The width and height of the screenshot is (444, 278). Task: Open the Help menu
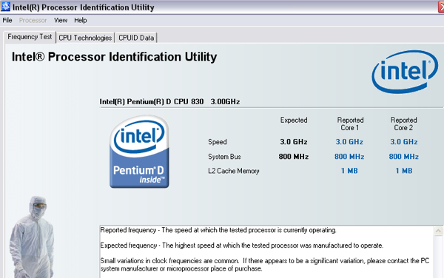81,21
